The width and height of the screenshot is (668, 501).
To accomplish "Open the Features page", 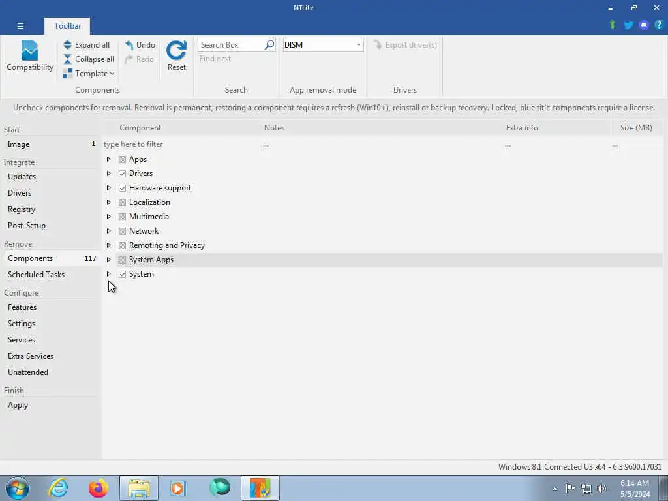I will 50,307.
